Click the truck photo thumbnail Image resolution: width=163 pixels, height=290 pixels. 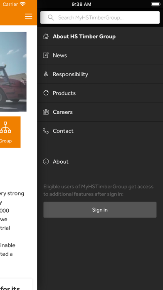coord(13,72)
